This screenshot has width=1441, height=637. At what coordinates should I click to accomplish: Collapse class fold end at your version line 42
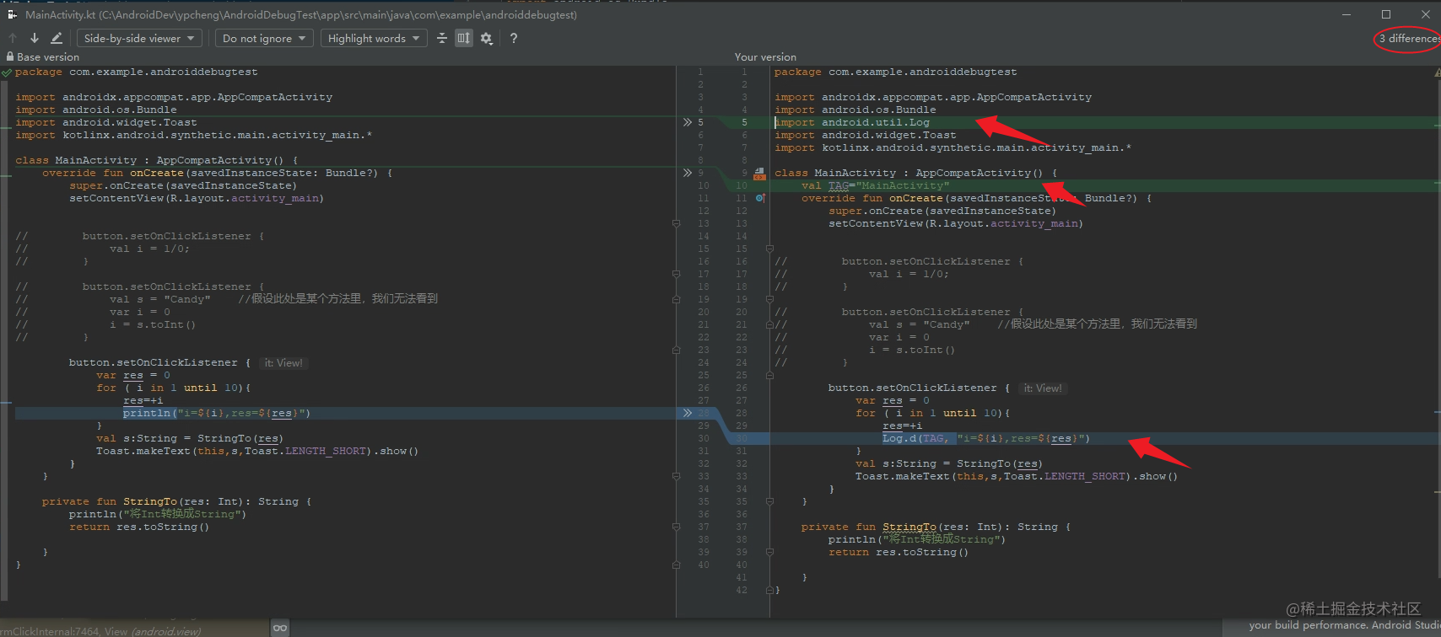pyautogui.click(x=769, y=590)
